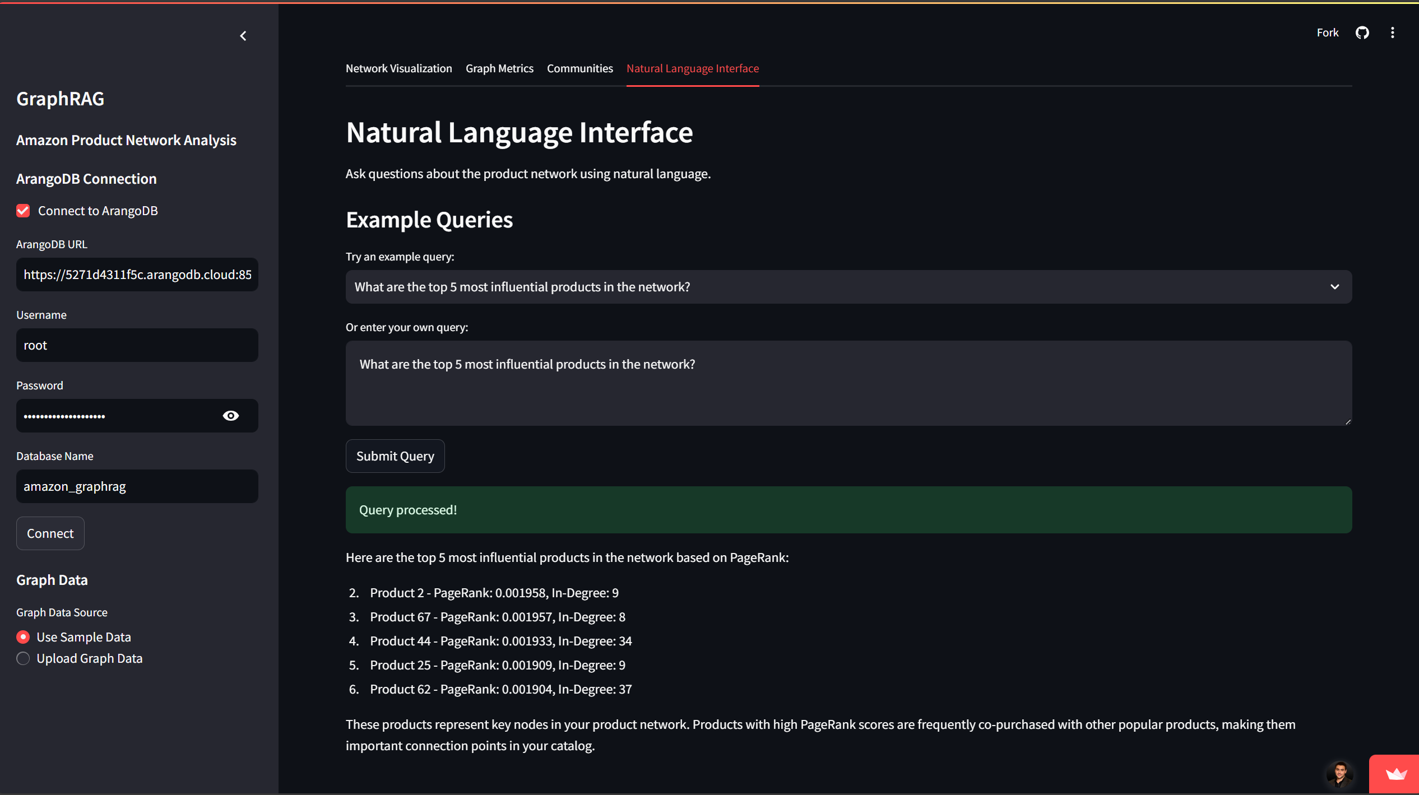Edit the Database Name field

pyautogui.click(x=137, y=486)
